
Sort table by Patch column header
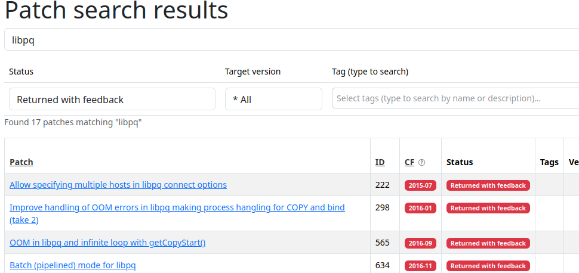click(x=21, y=162)
